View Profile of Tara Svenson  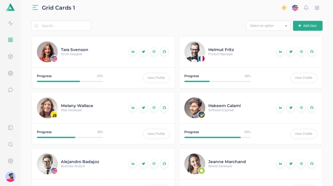coord(156,78)
